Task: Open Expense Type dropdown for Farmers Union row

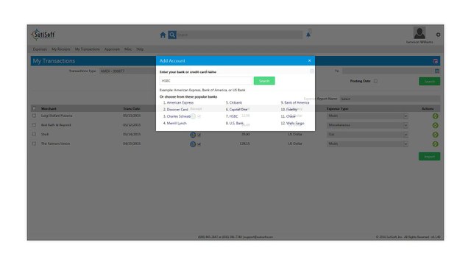Action: pyautogui.click(x=367, y=144)
